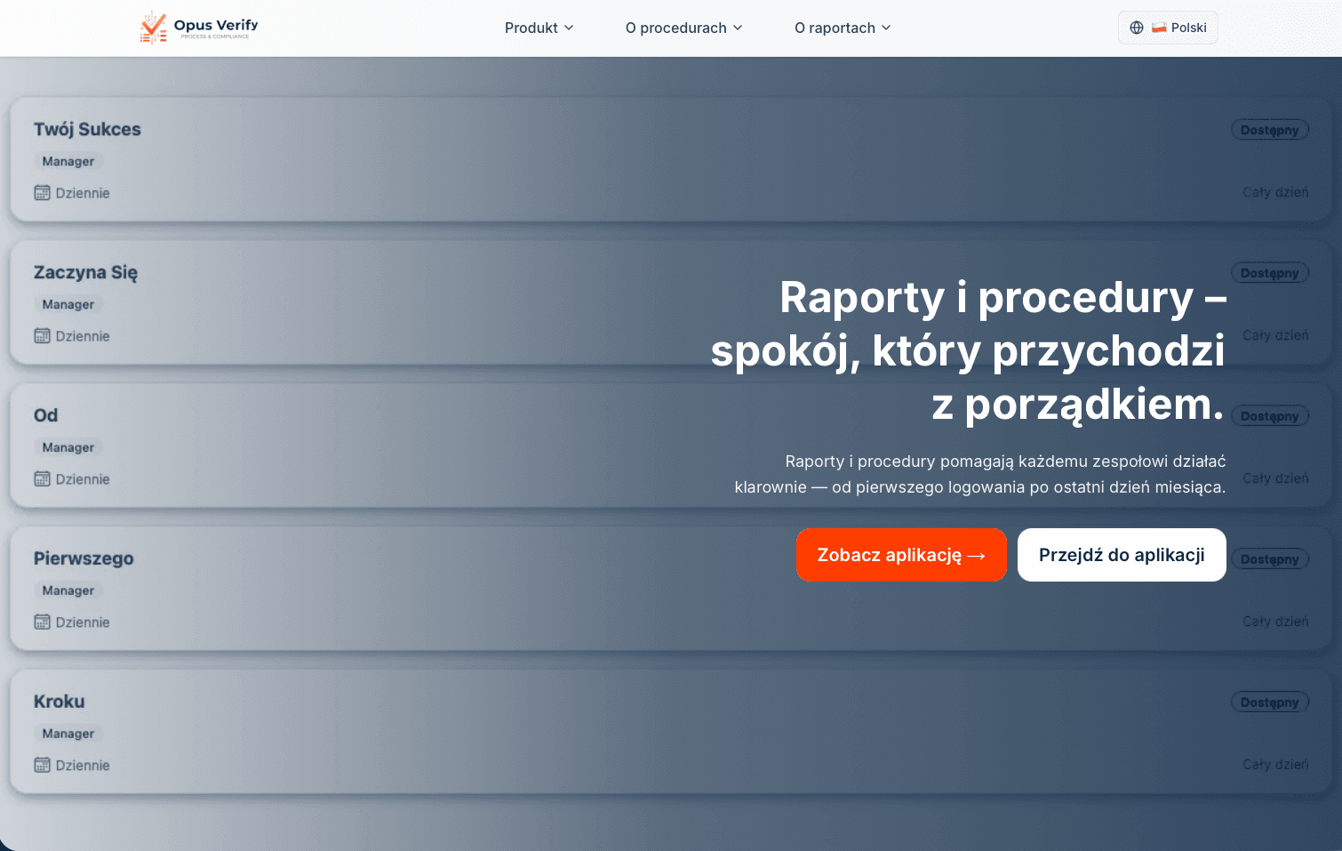1342x851 pixels.
Task: Click Dziennie label in Twój Sukces card
Action: pos(83,193)
